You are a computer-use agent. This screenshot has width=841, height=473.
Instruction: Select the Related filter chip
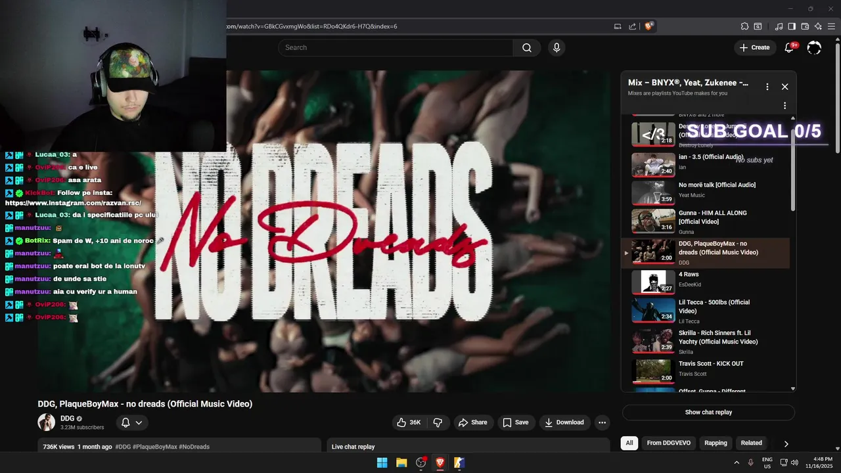coord(751,443)
